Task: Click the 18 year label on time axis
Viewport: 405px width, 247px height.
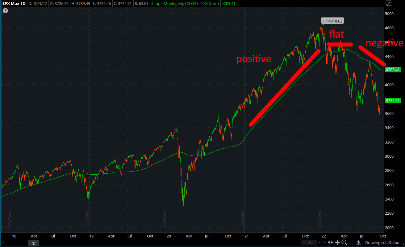Action: click(x=14, y=236)
